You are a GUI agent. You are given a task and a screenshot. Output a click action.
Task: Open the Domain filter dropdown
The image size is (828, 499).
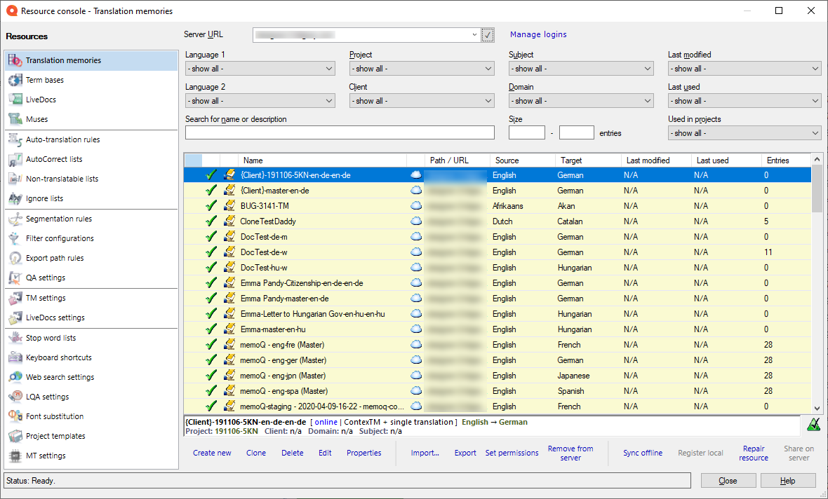pos(581,101)
